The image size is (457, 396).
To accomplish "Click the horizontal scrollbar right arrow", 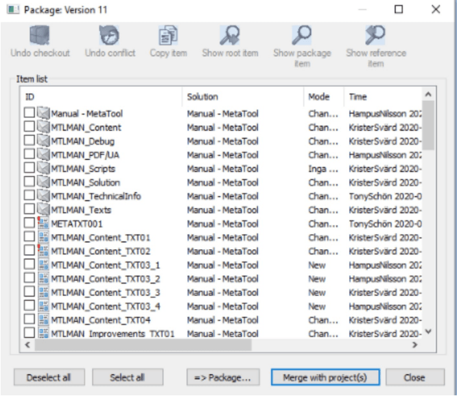I will tap(415, 345).
